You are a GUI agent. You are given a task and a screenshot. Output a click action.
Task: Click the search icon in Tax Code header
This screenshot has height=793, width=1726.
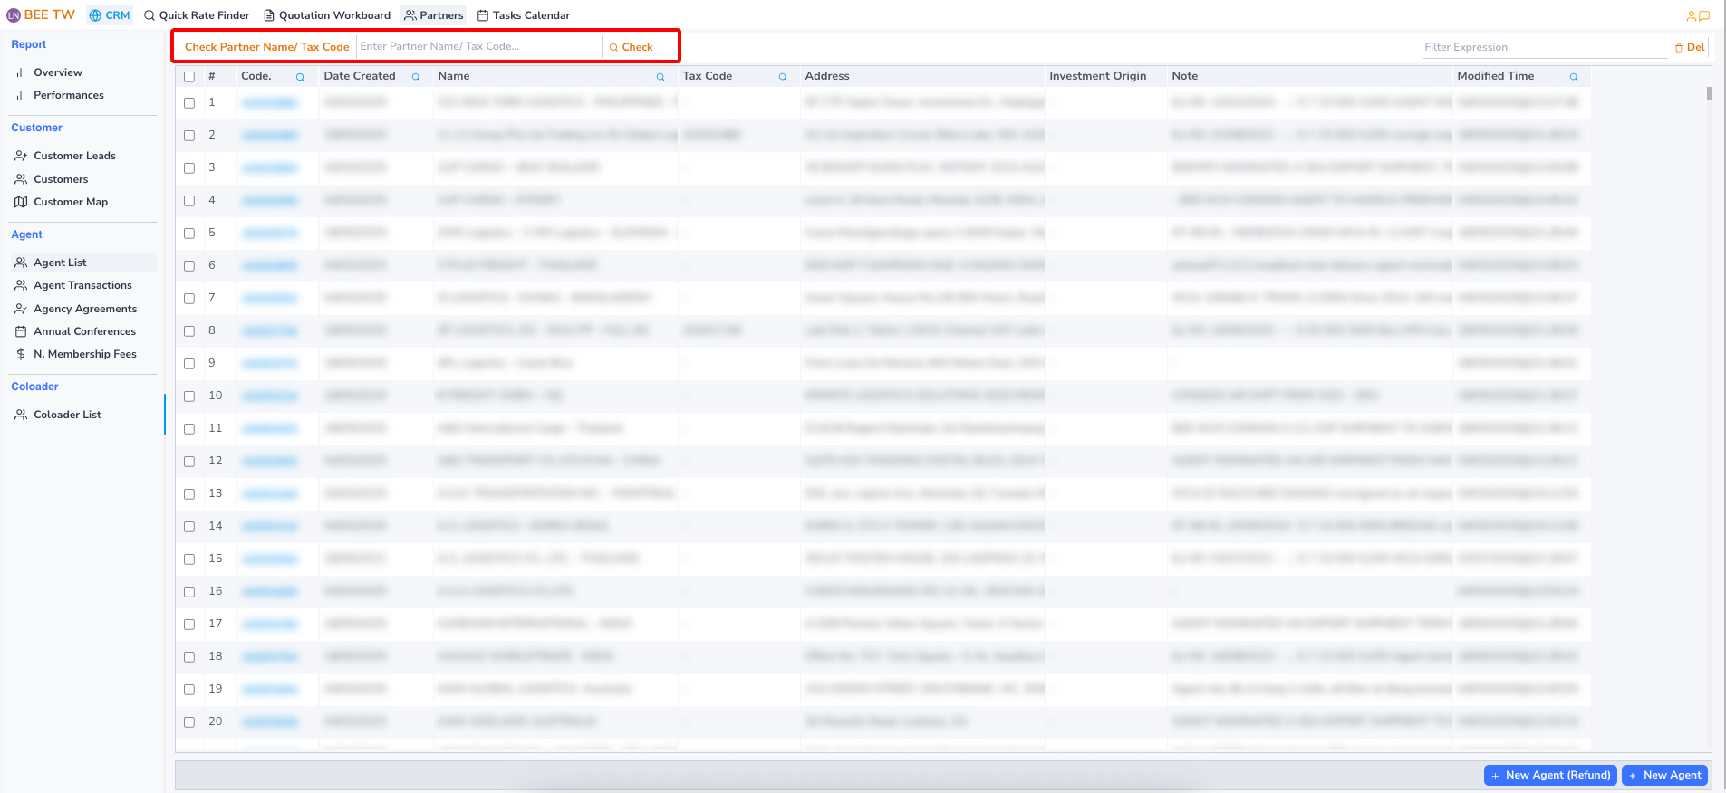[x=783, y=77]
